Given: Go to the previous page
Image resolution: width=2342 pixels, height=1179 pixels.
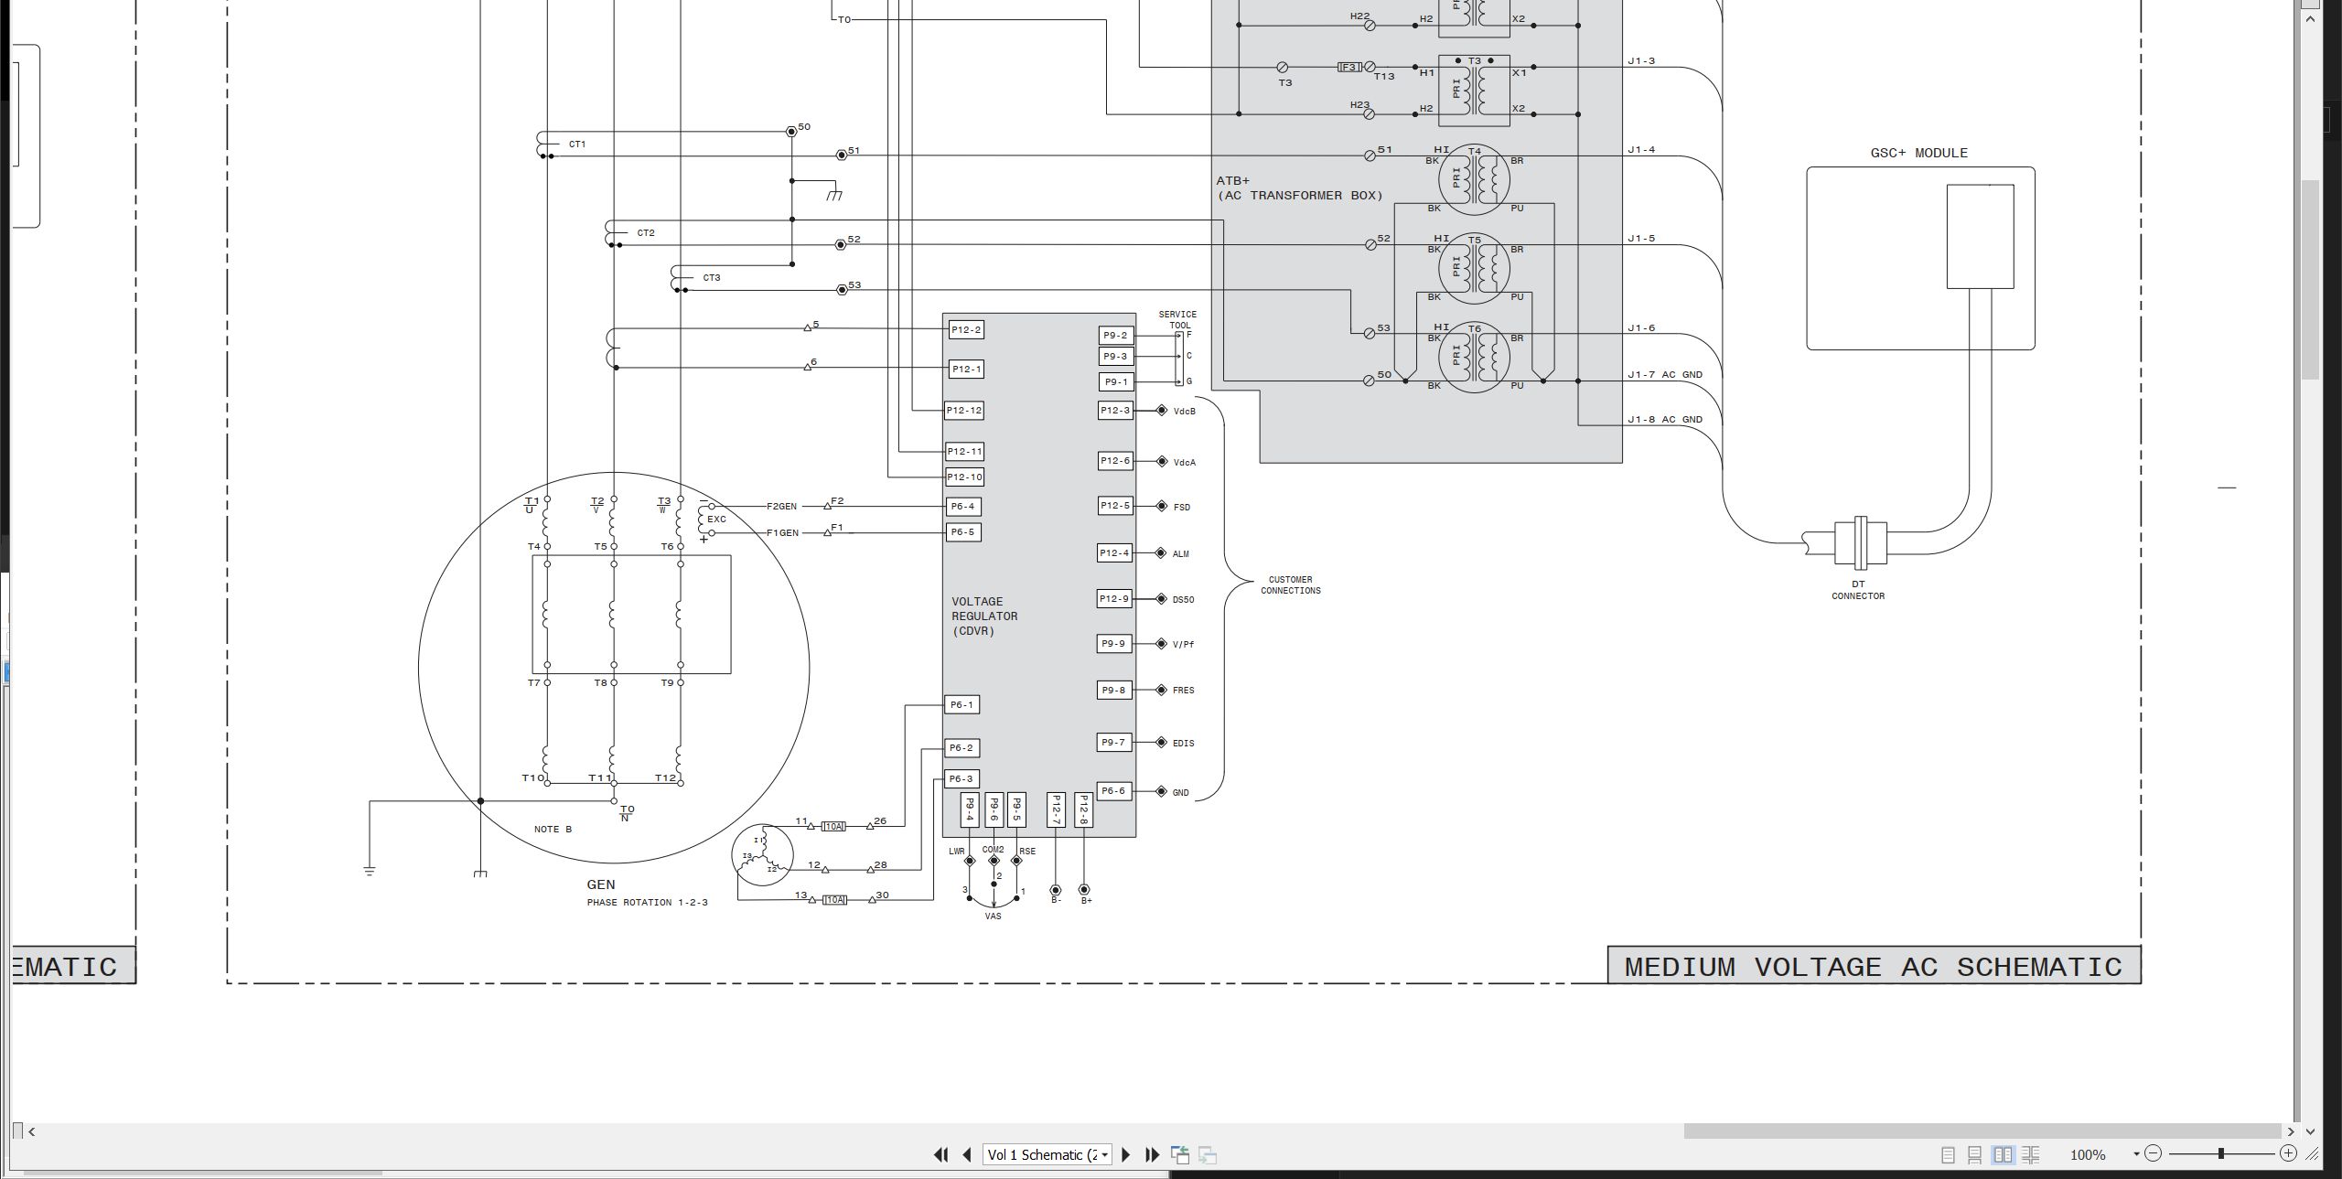Looking at the screenshot, I should click(x=966, y=1154).
